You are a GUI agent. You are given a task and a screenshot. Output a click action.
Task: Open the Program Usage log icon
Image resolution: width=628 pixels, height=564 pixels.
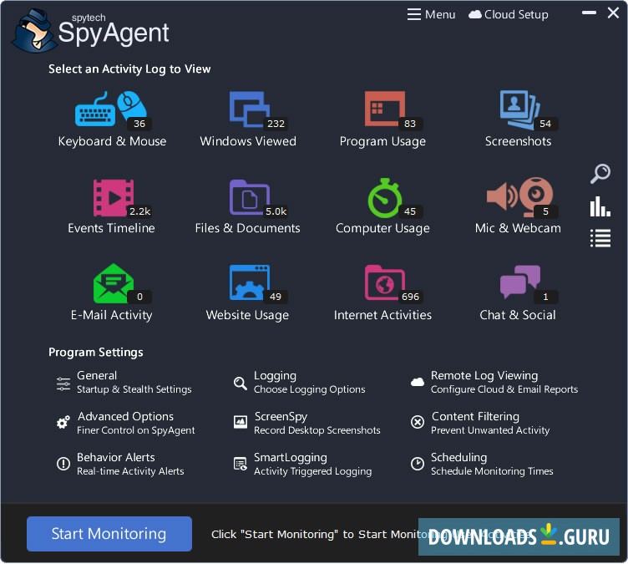coord(384,109)
